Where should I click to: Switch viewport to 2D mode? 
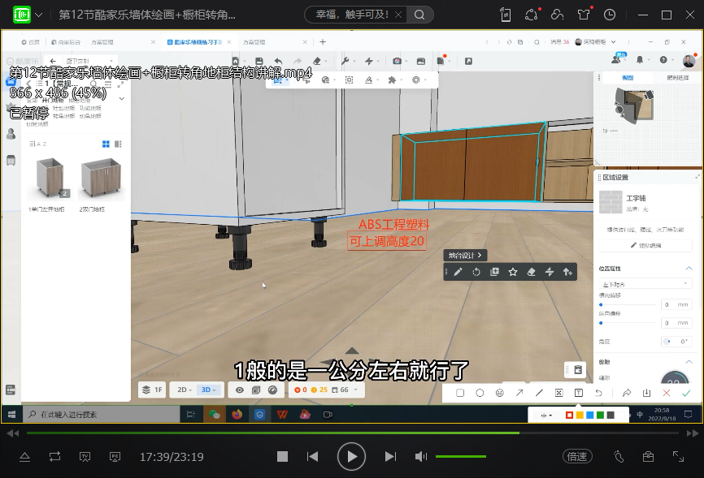(x=184, y=390)
